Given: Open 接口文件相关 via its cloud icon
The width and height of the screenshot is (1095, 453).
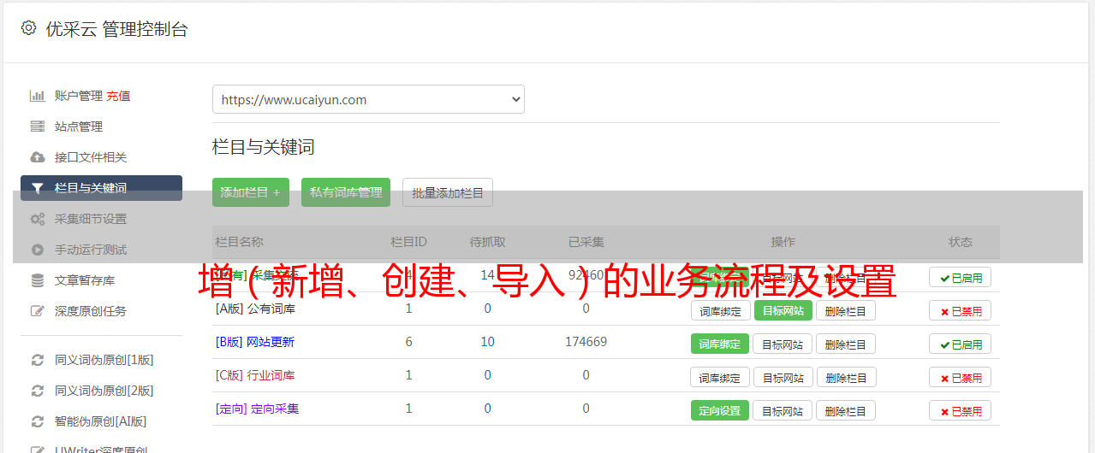Looking at the screenshot, I should click(x=37, y=157).
